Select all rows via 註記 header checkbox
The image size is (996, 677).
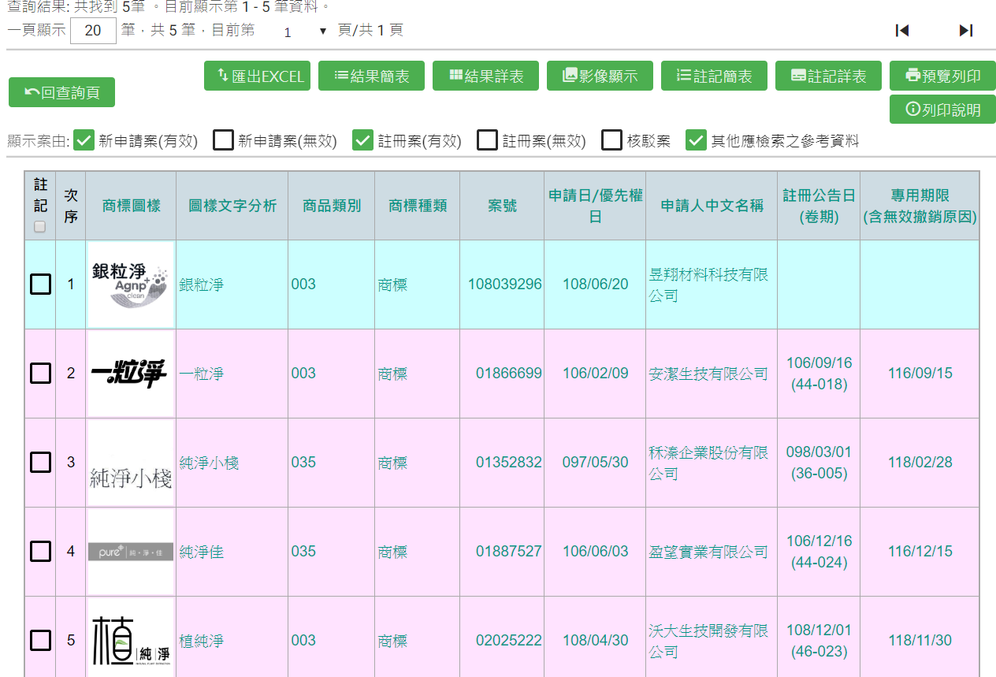(40, 227)
